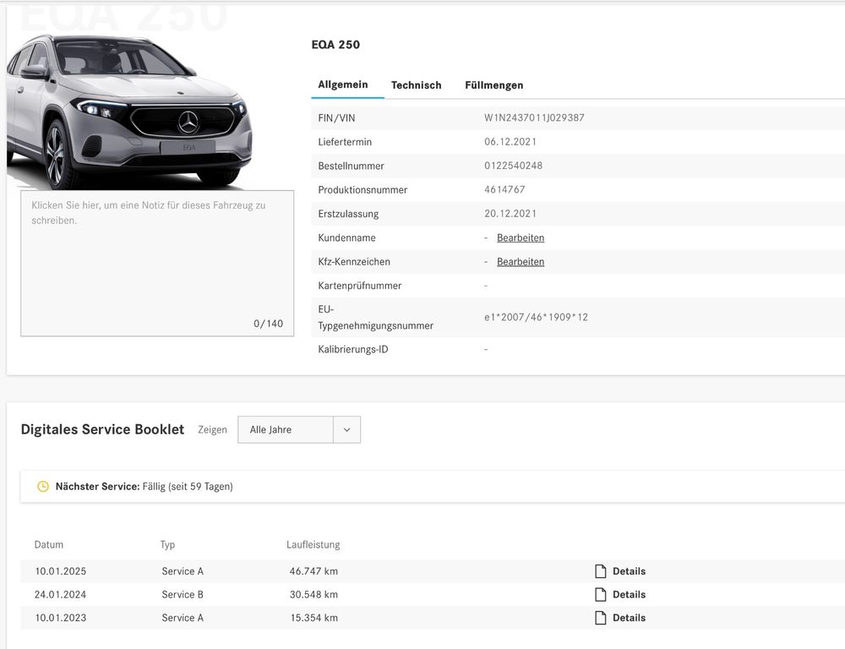Show Details text for 30.548 km service
This screenshot has width=845, height=649.
tap(629, 595)
